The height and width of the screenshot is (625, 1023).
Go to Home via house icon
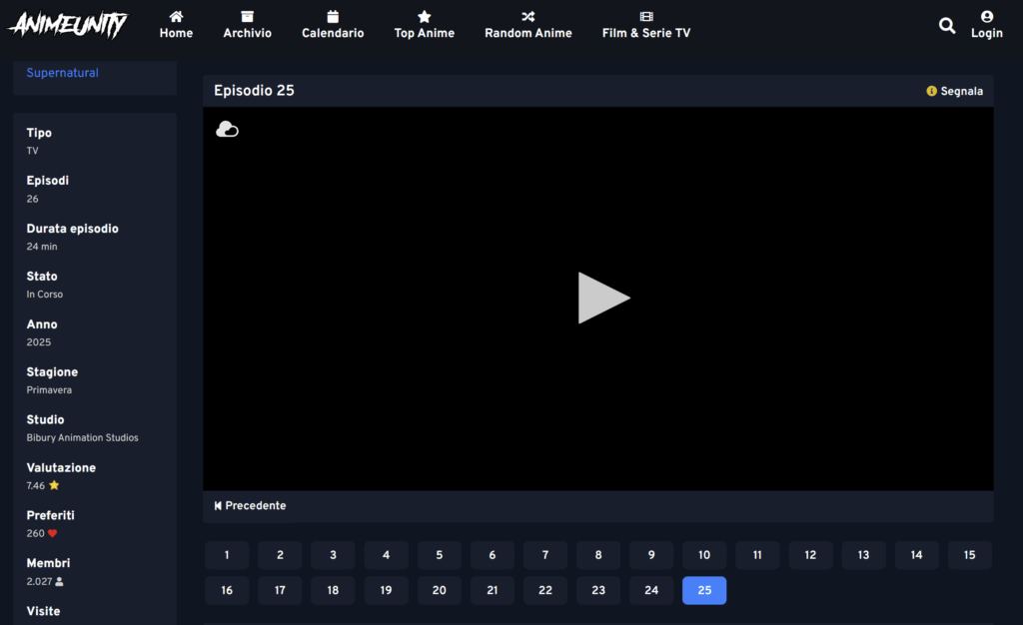176,17
